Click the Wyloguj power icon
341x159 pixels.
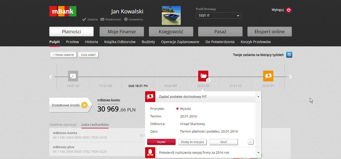tap(289, 10)
